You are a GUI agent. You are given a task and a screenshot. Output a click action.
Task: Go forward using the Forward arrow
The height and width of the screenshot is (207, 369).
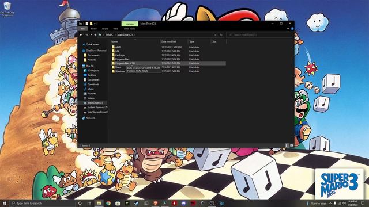pyautogui.click(x=86, y=35)
